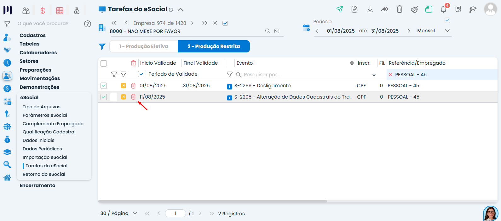Click the blue dollar coin sidebar icon
The image size is (501, 221).
click(7, 89)
